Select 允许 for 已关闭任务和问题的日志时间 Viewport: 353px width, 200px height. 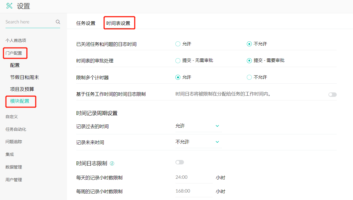[178, 44]
